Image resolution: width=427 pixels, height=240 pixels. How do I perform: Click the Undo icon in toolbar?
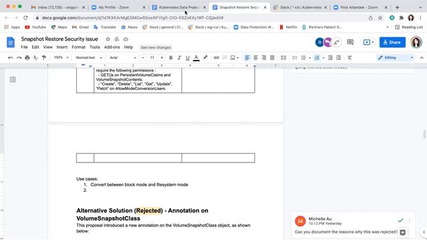coord(11,58)
